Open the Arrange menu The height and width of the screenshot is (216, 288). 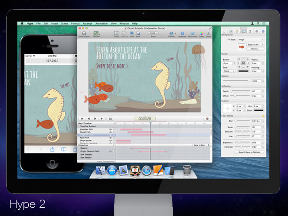(87, 24)
